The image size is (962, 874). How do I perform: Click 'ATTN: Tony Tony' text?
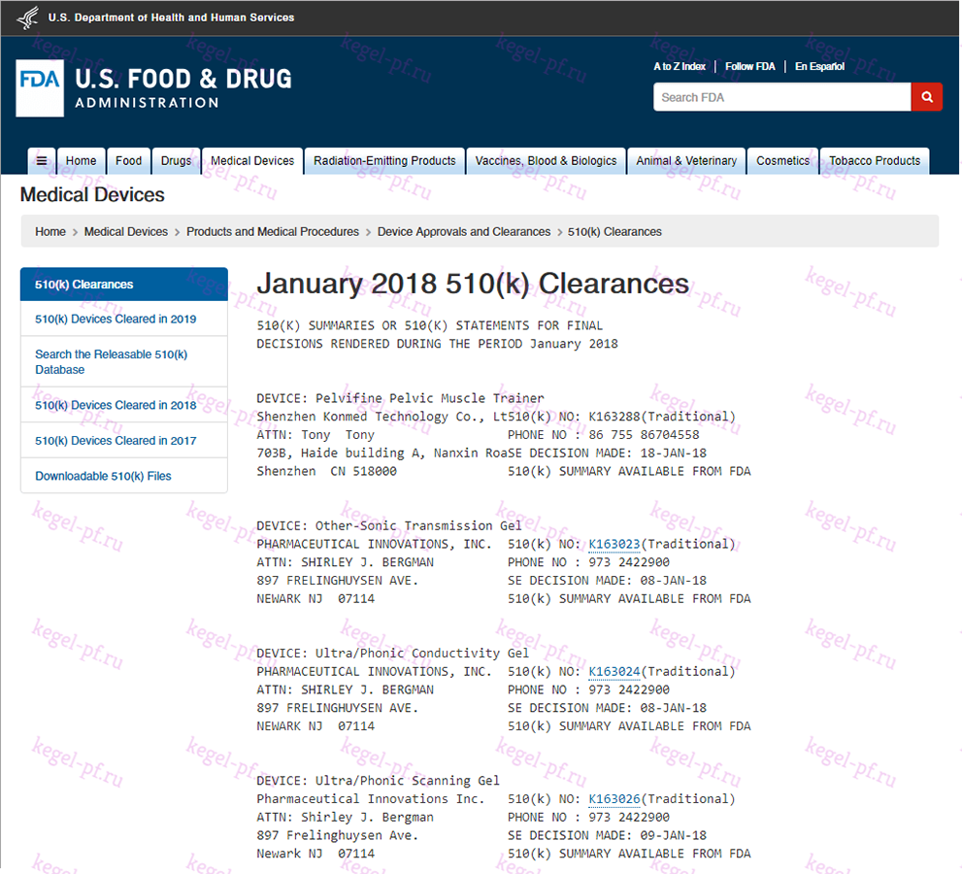[x=315, y=435]
